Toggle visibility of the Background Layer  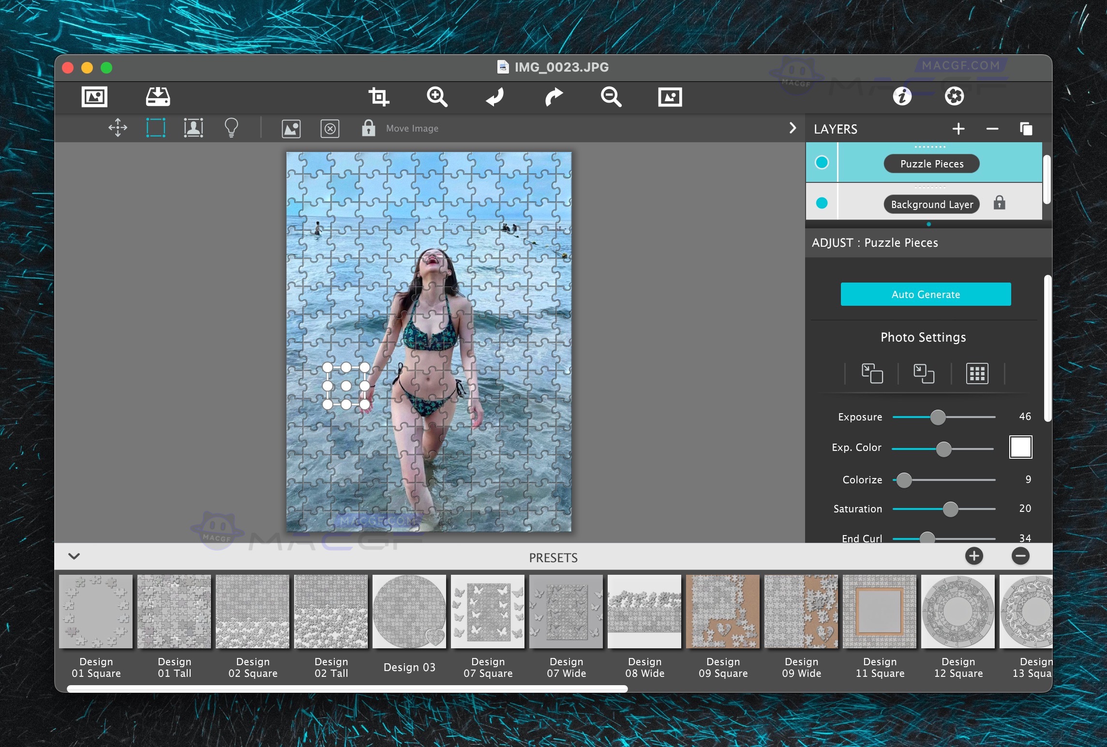[821, 203]
